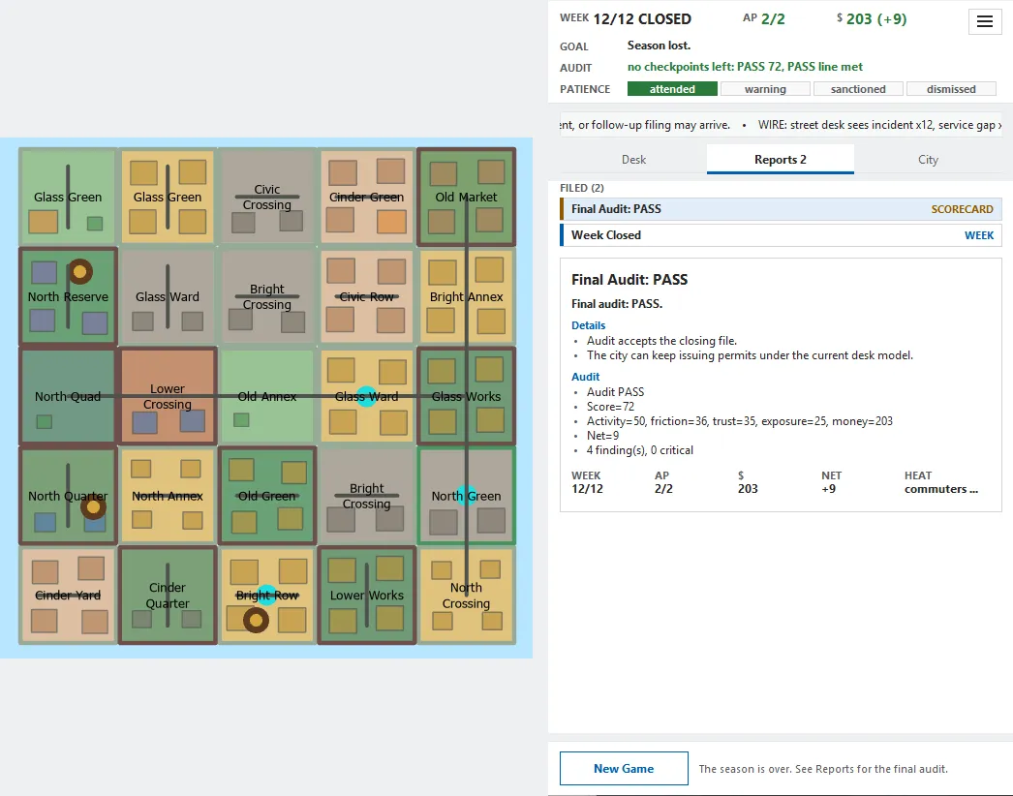
Task: Open the Final Audit: PASS report row
Action: click(x=782, y=209)
